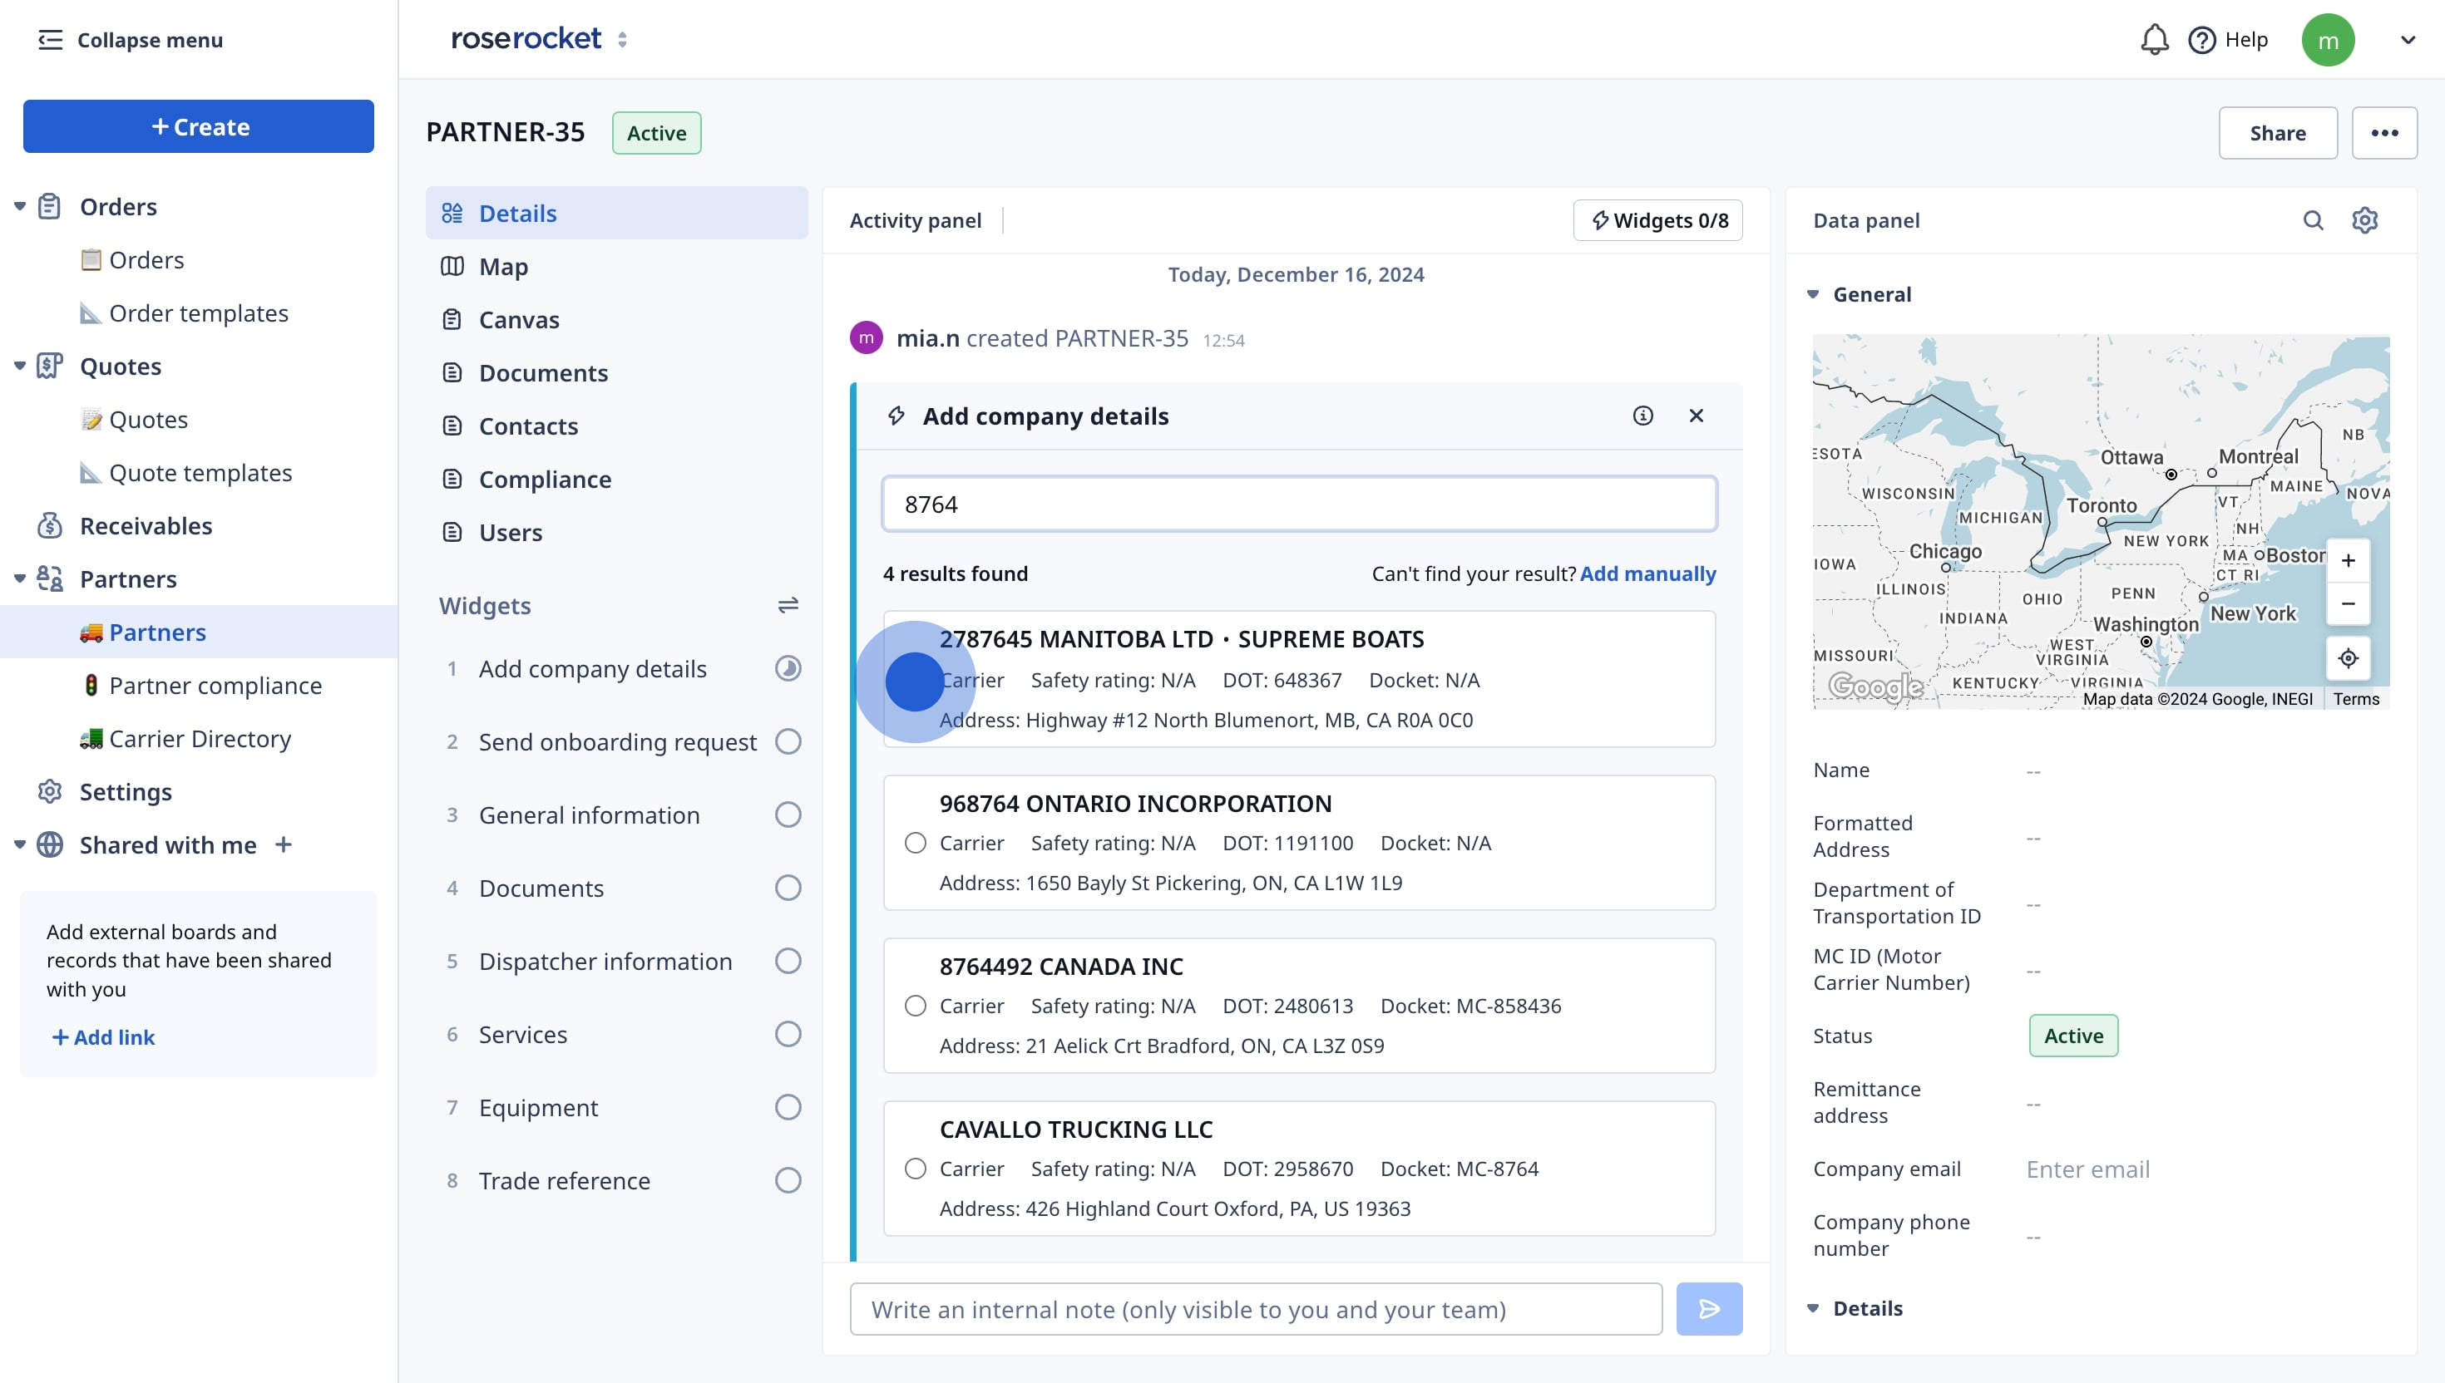
Task: Click the info icon in Add company details
Action: pyautogui.click(x=1642, y=415)
